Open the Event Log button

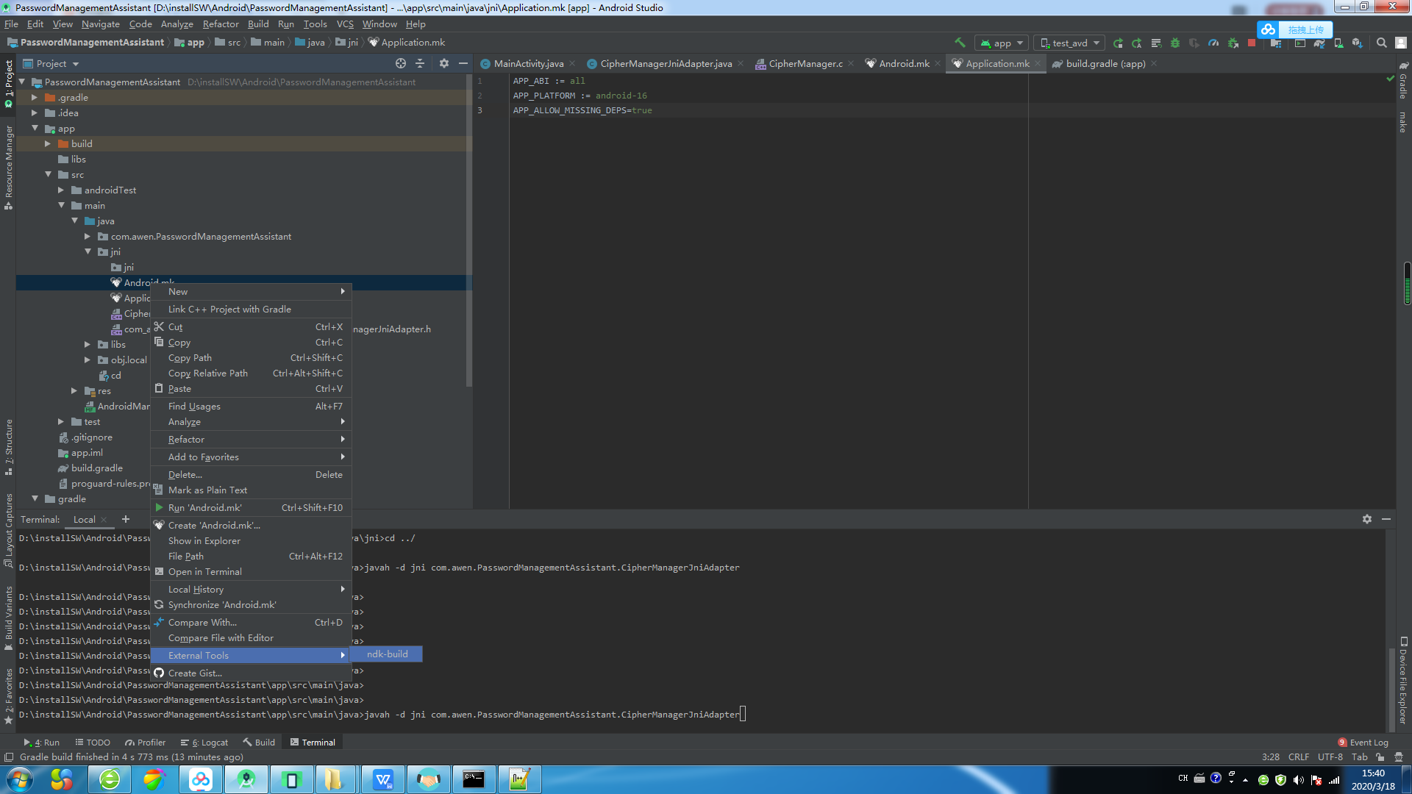1363,743
